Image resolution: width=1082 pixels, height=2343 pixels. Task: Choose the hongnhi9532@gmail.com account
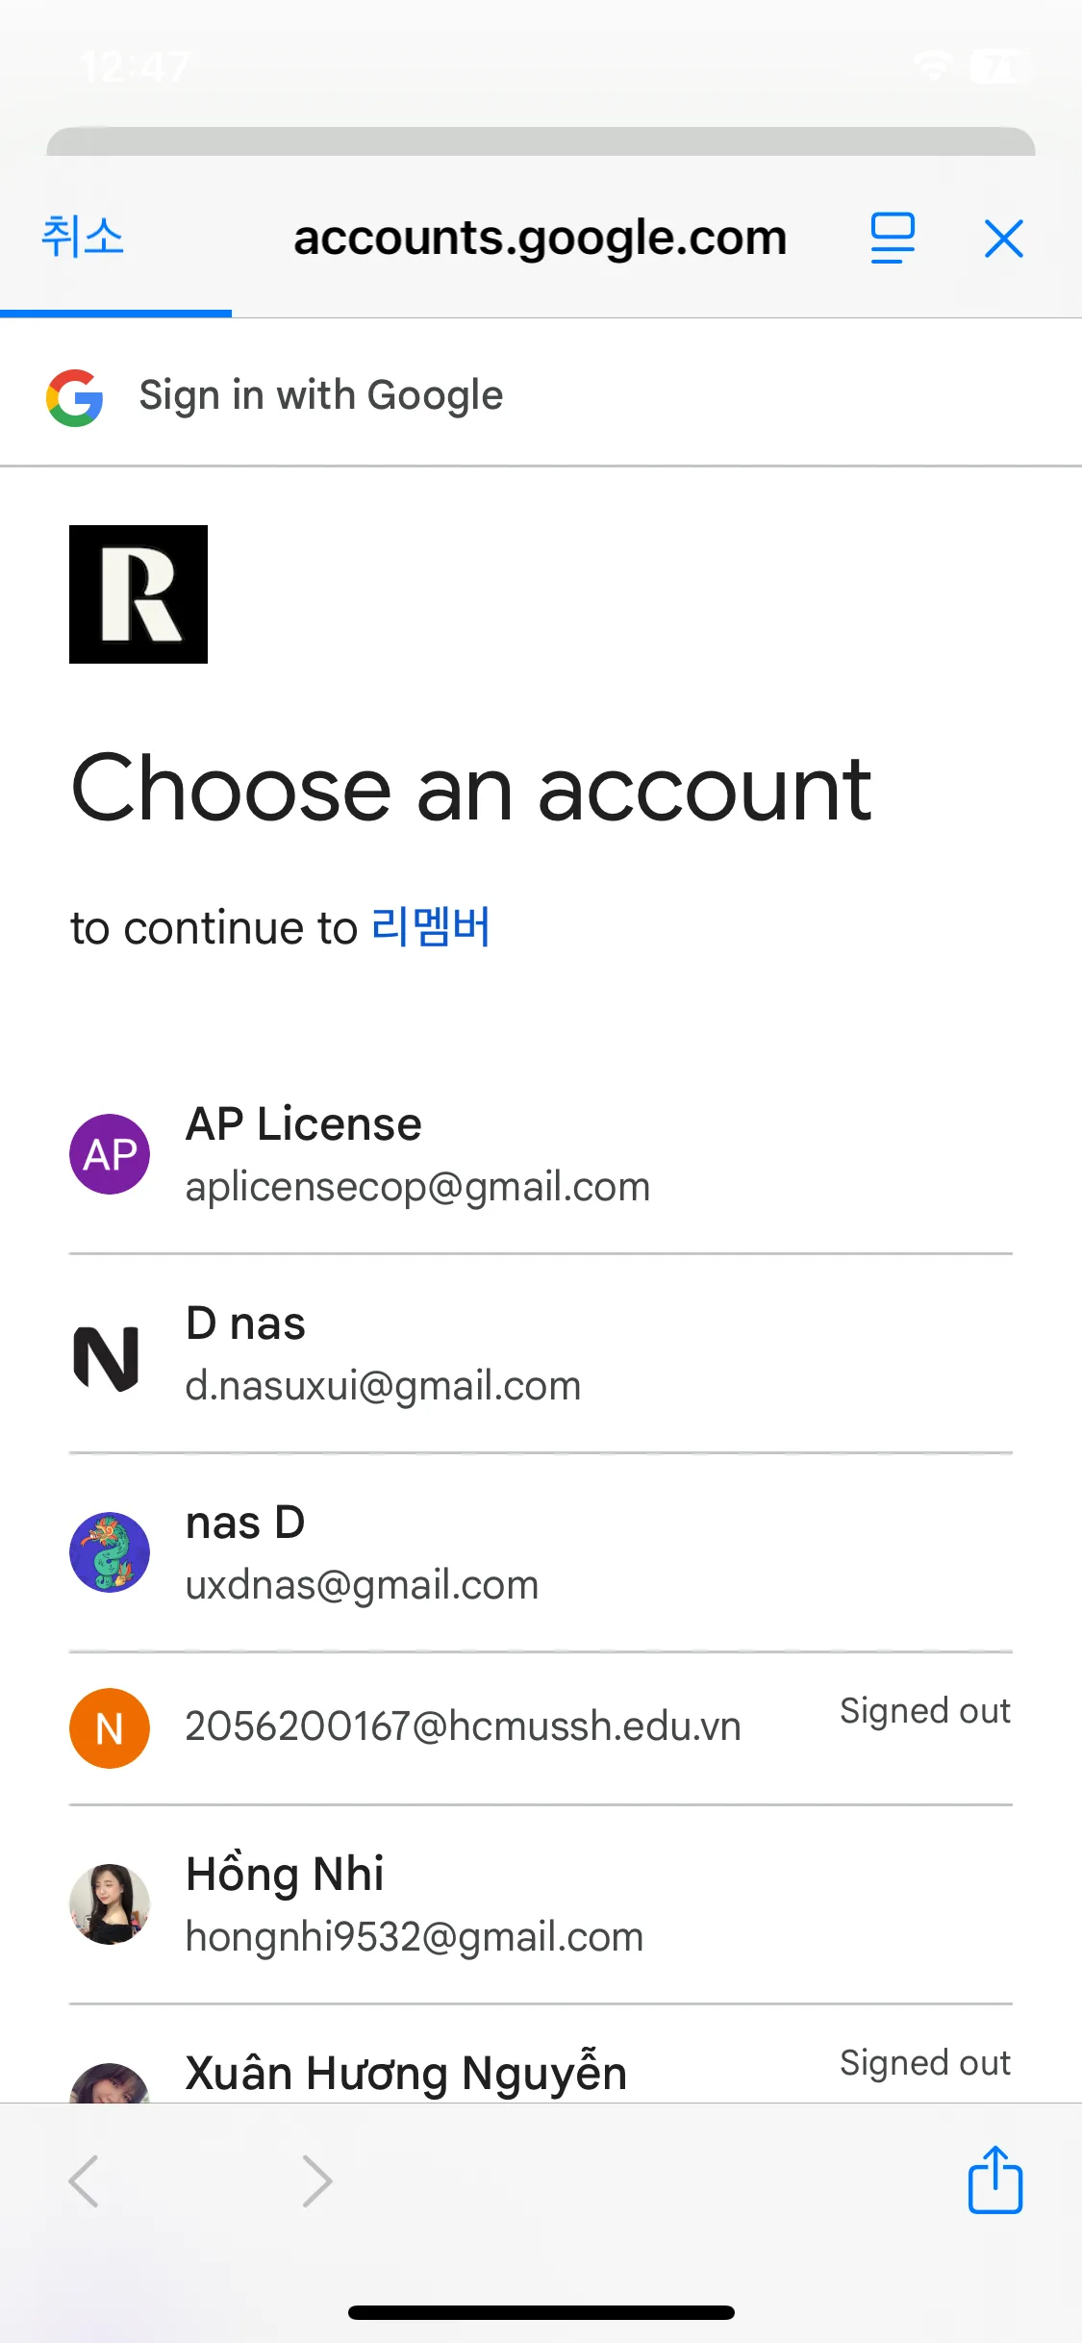[414, 1905]
